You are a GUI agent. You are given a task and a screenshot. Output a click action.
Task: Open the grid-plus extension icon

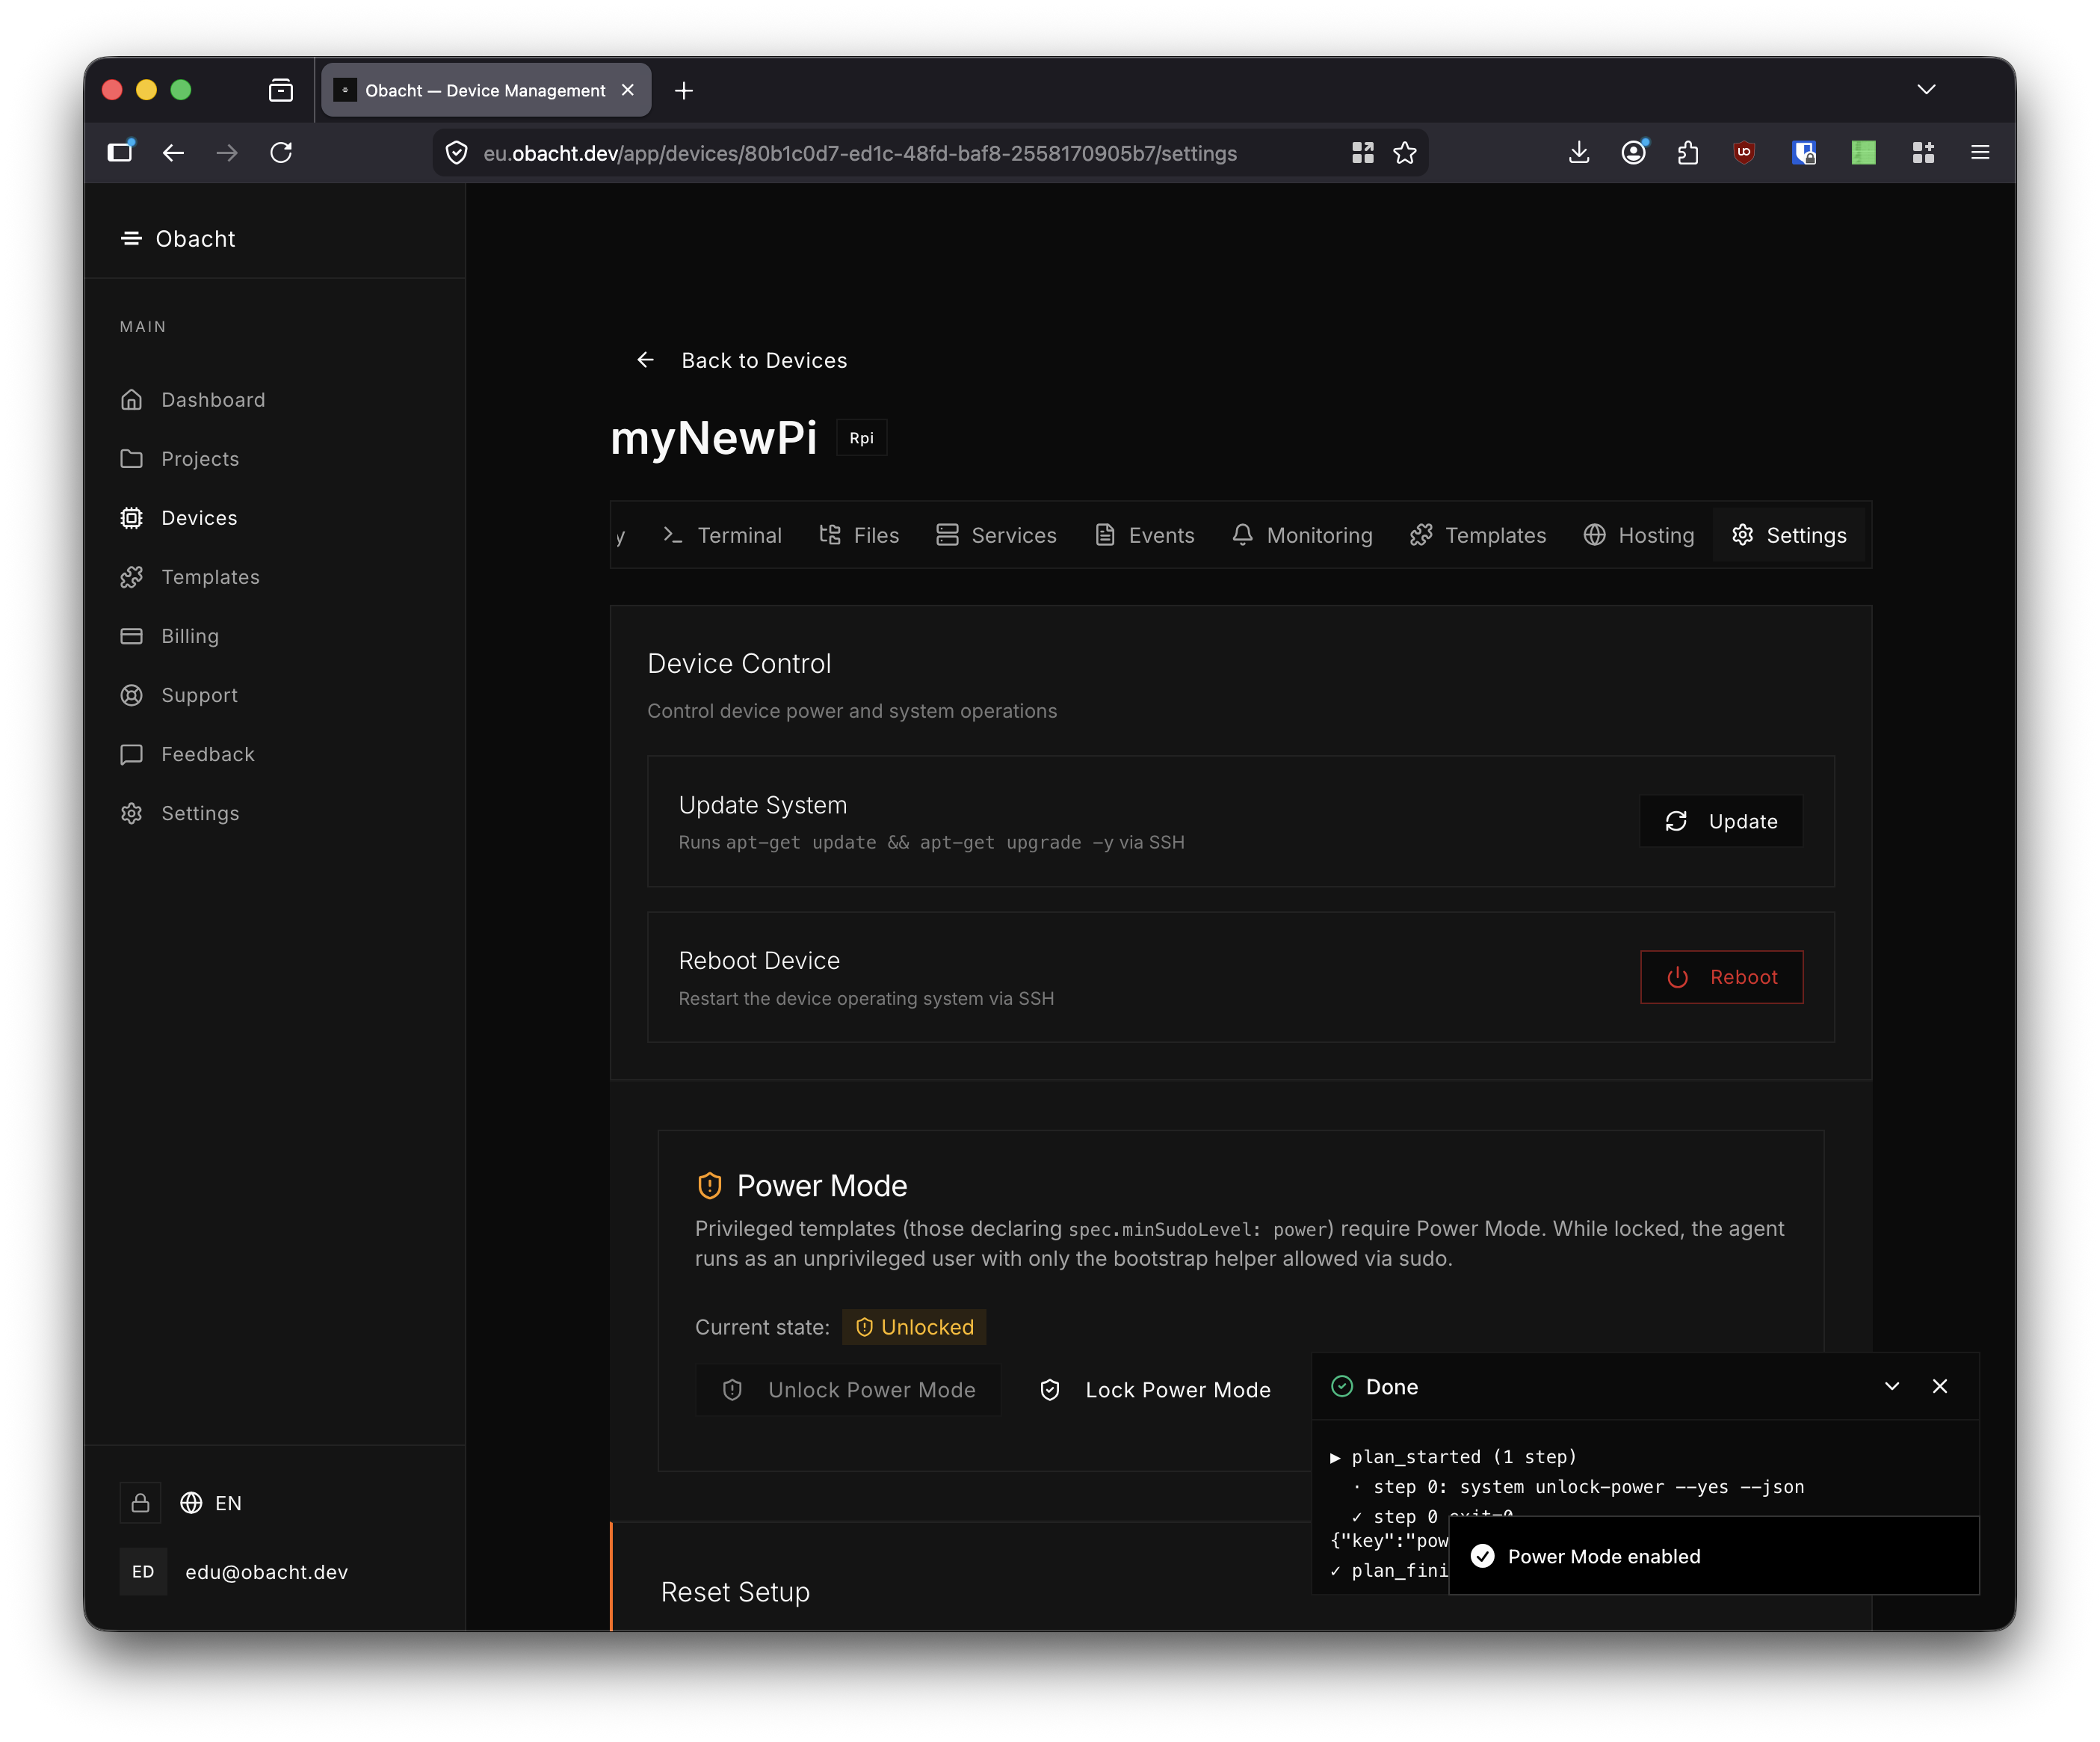(x=1923, y=152)
